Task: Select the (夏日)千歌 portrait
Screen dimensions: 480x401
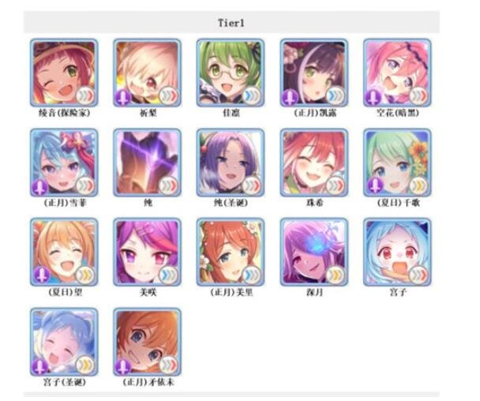Action: (397, 163)
